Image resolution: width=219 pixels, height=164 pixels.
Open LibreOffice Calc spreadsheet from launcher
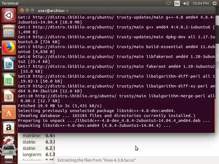tap(9, 80)
